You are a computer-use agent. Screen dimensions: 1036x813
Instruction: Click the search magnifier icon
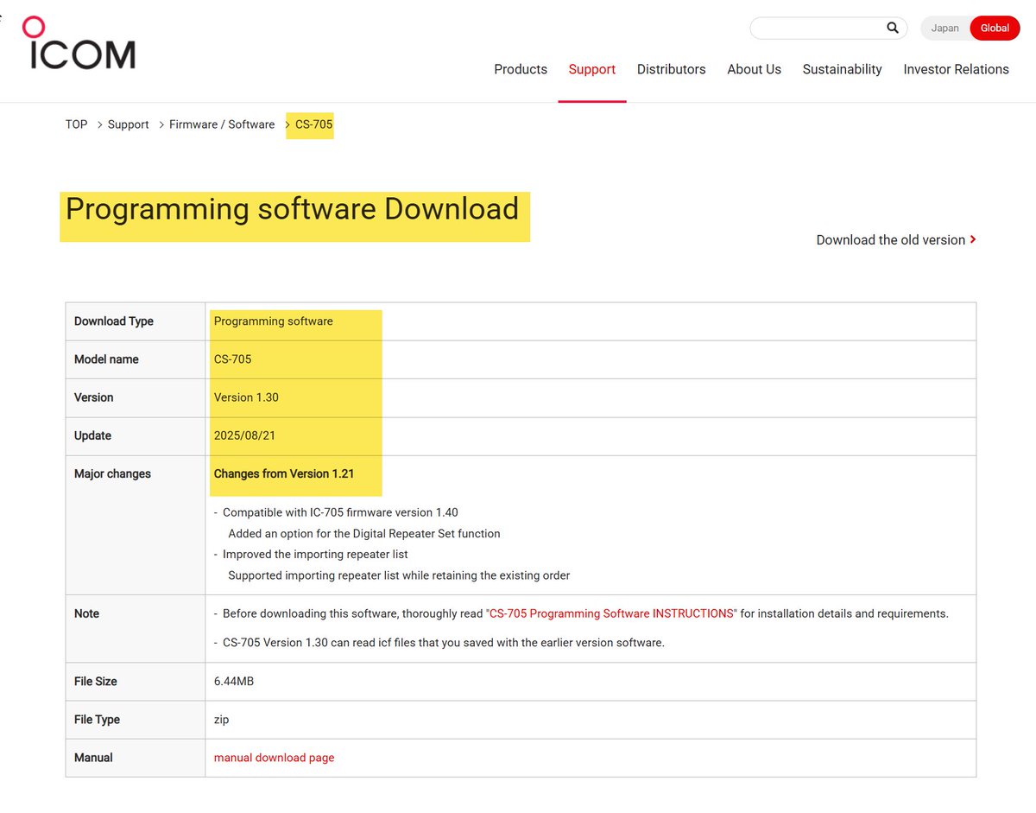893,28
